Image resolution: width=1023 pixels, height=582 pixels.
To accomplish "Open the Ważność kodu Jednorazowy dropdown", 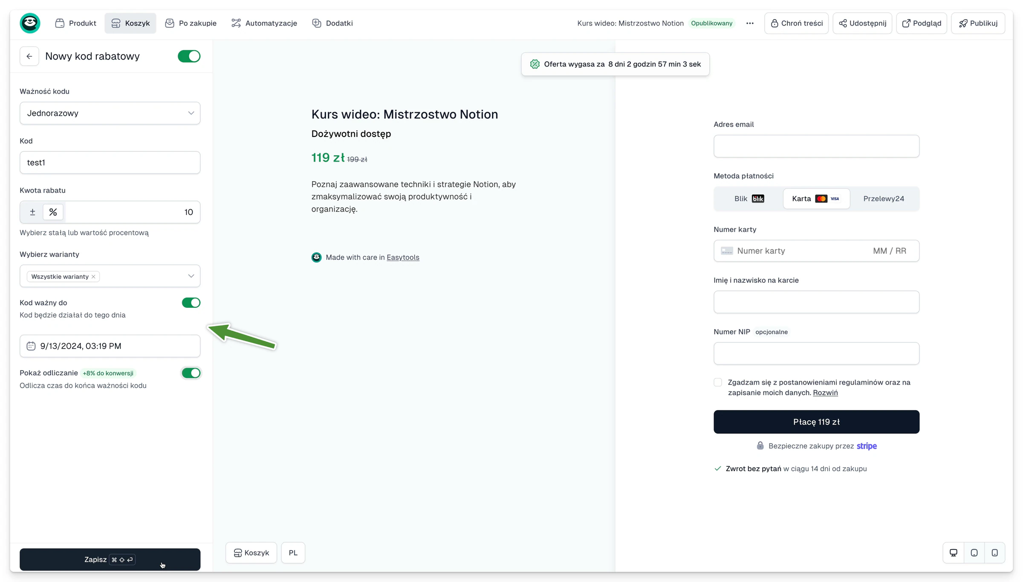I will [110, 113].
